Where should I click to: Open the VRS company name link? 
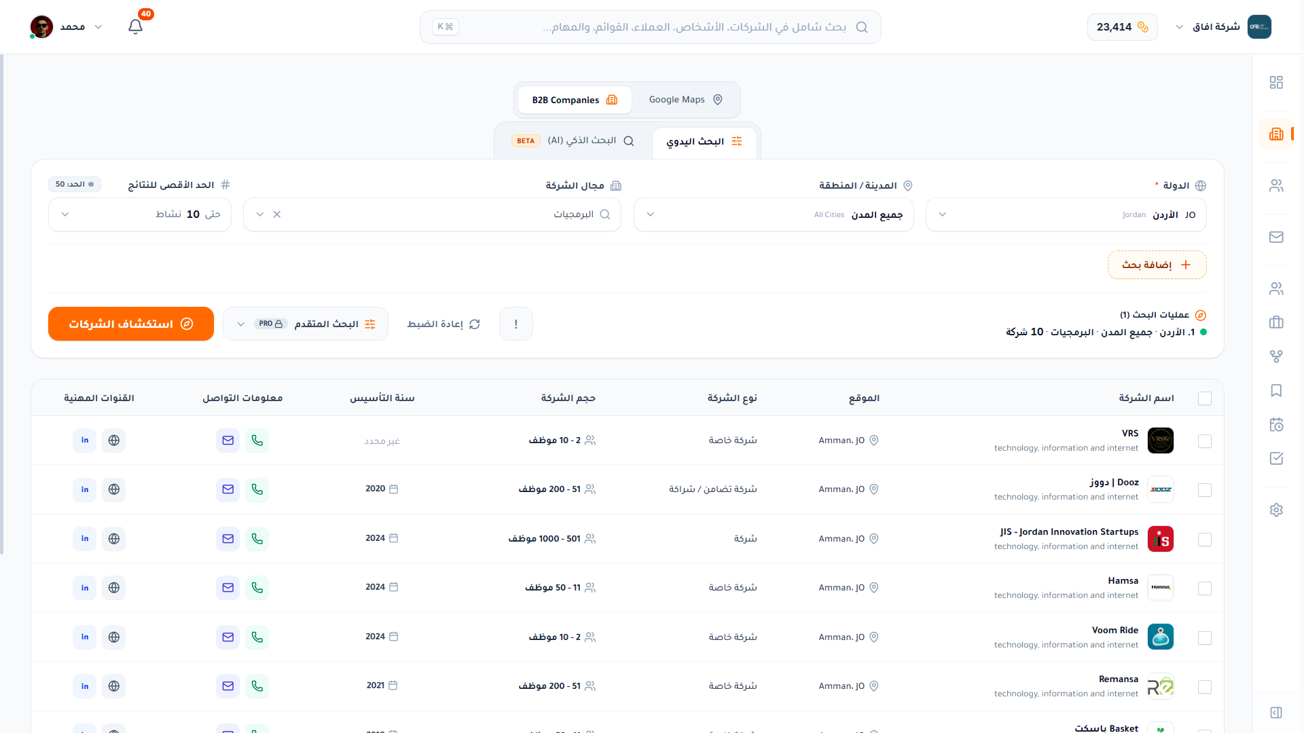coord(1130,433)
